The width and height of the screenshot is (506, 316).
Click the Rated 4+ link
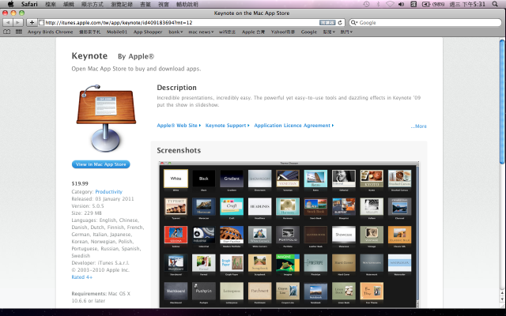pos(82,277)
